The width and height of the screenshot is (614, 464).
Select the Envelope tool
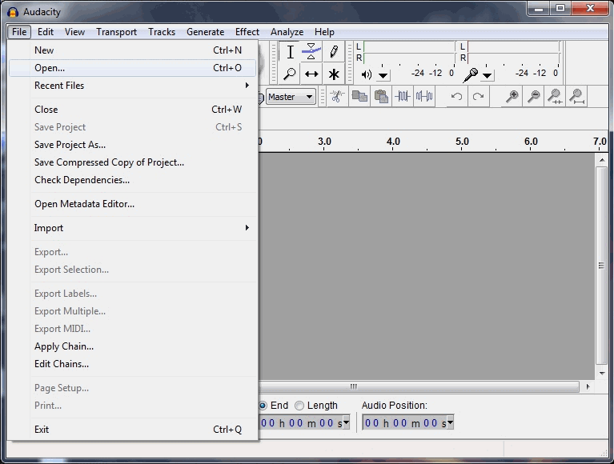pos(311,52)
